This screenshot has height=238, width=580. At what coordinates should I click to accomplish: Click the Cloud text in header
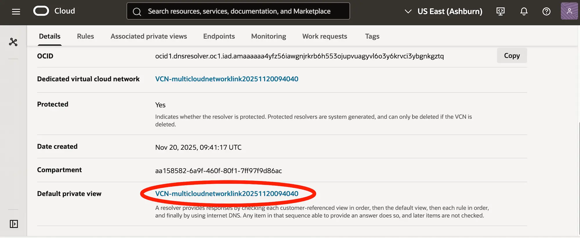click(x=65, y=11)
